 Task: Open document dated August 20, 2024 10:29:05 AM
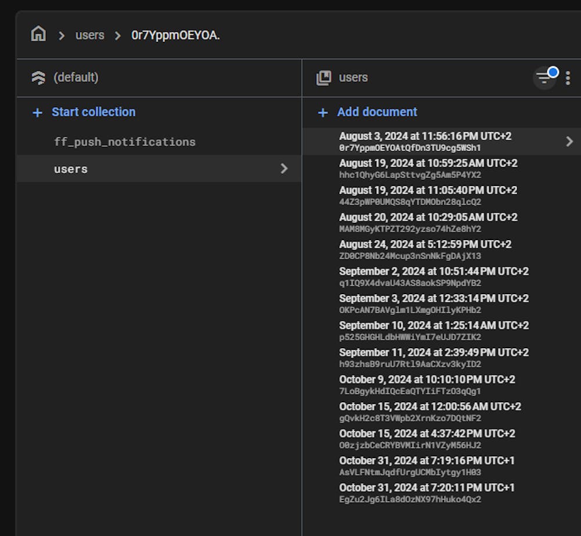coord(442,223)
